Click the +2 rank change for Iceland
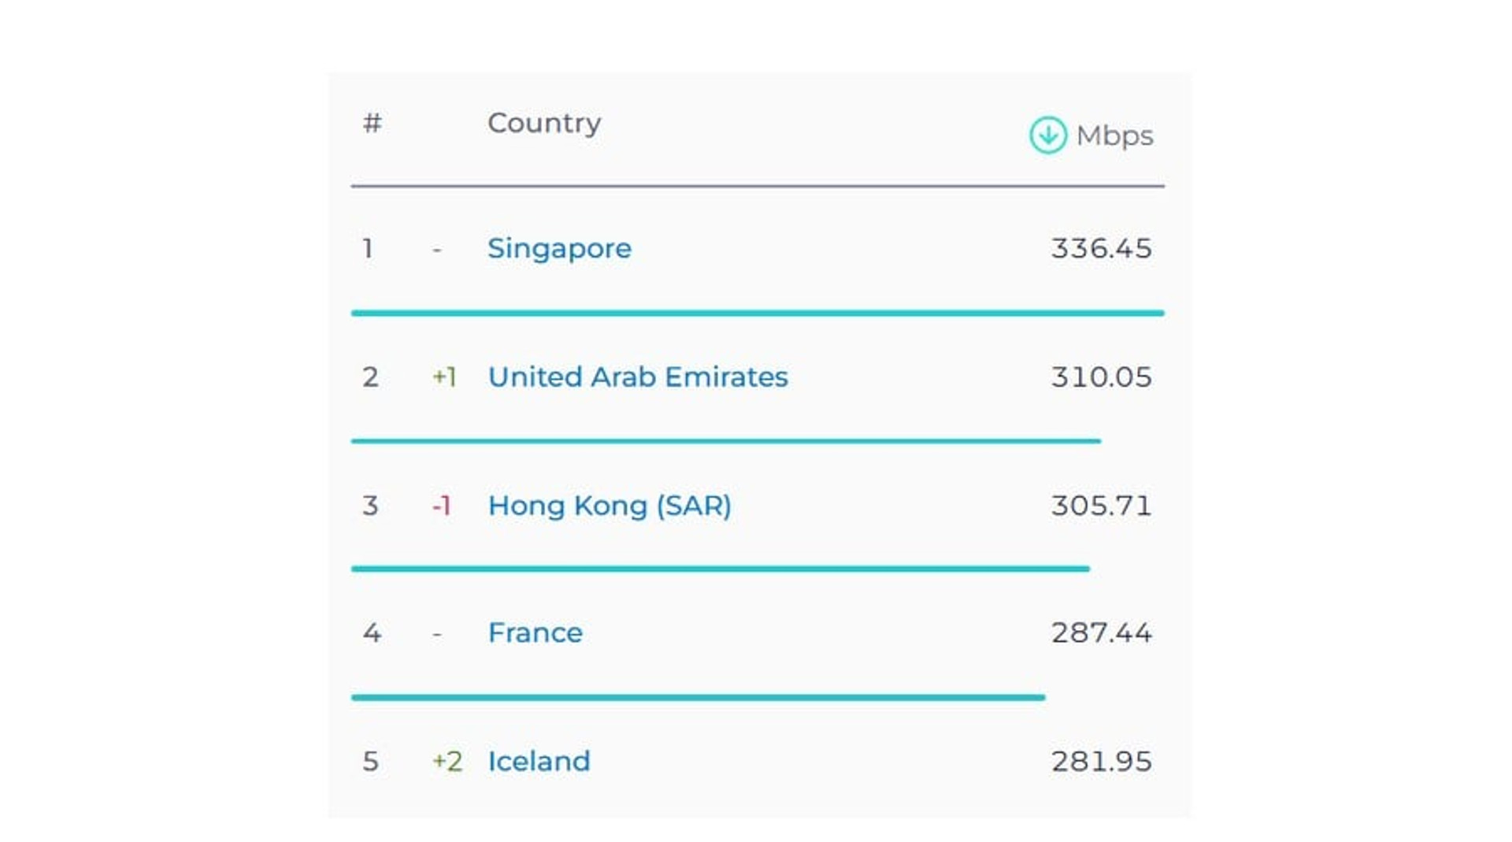 point(447,762)
